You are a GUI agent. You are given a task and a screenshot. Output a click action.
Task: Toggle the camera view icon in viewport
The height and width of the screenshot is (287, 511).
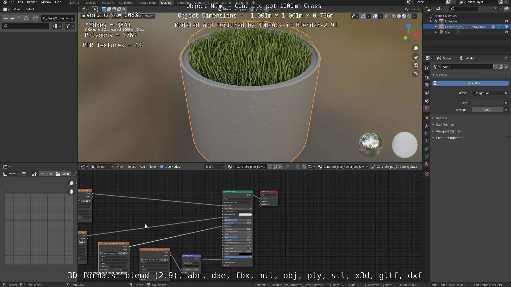point(415,65)
